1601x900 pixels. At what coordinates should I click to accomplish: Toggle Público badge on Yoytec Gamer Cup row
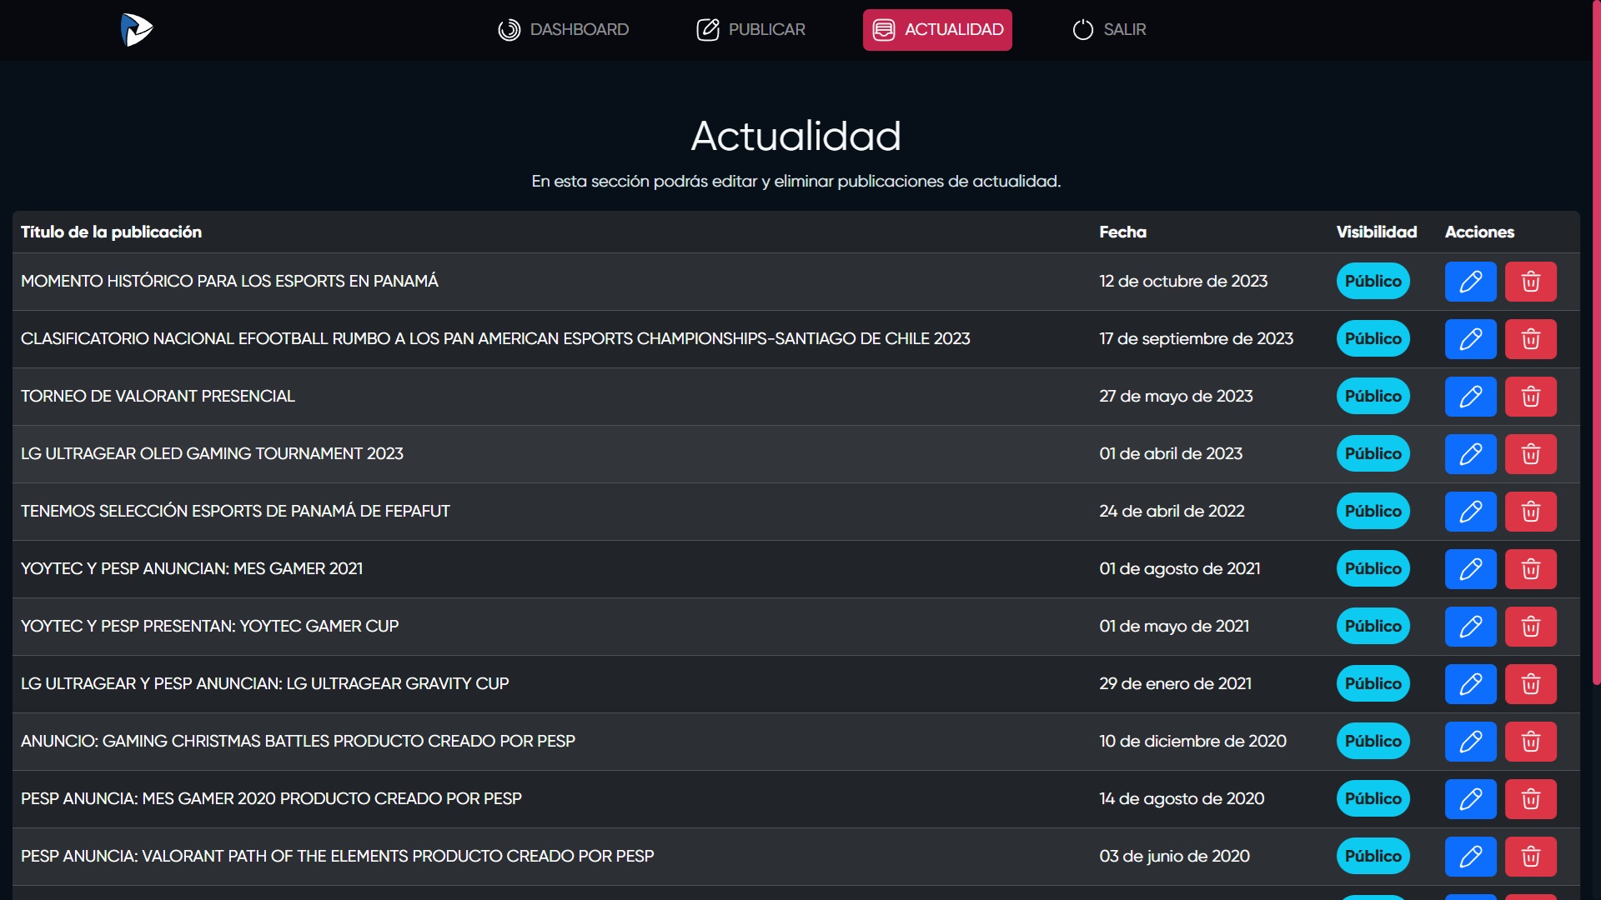[1373, 627]
